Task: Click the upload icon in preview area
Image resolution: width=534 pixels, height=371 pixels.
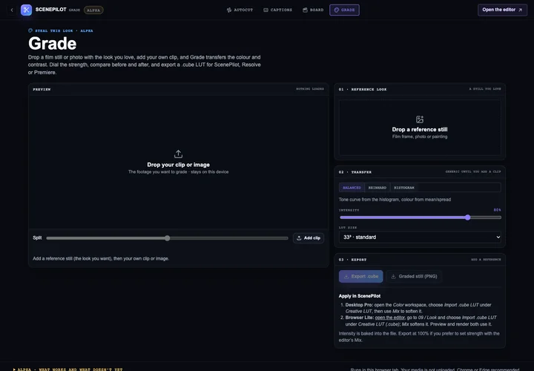Action: 178,154
